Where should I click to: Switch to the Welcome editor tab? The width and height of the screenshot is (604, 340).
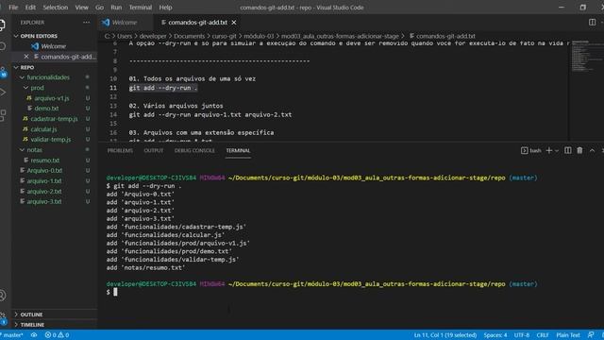(x=125, y=23)
